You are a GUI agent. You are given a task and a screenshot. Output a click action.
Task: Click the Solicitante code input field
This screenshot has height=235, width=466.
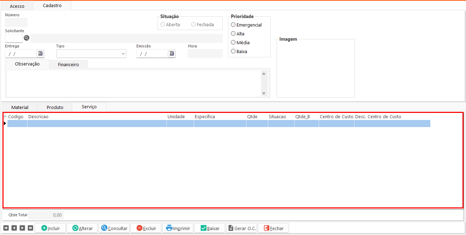point(14,38)
